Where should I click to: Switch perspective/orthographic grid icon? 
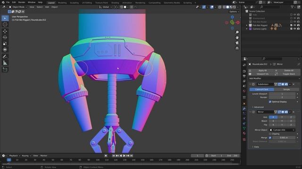[x=237, y=48]
